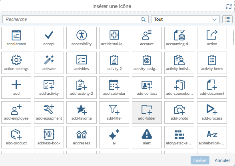Click the icon grid vertical scrollbar

coord(234,38)
